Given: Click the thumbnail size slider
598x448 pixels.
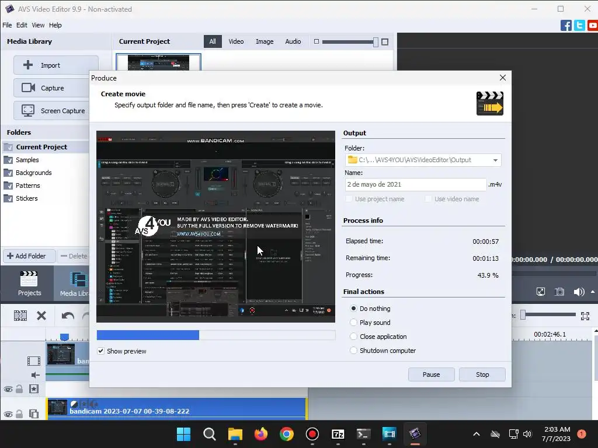Looking at the screenshot, I should (349, 42).
